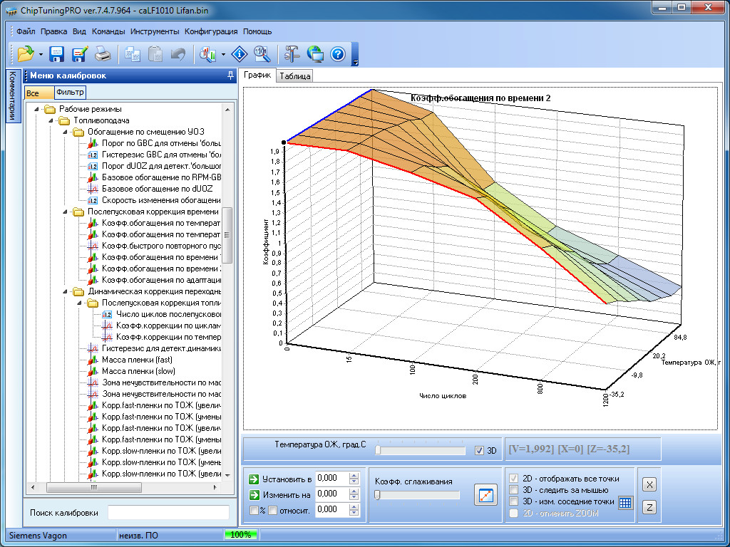Click the blue grid icon near neighboring points
The height and width of the screenshot is (547, 730).
tap(625, 502)
